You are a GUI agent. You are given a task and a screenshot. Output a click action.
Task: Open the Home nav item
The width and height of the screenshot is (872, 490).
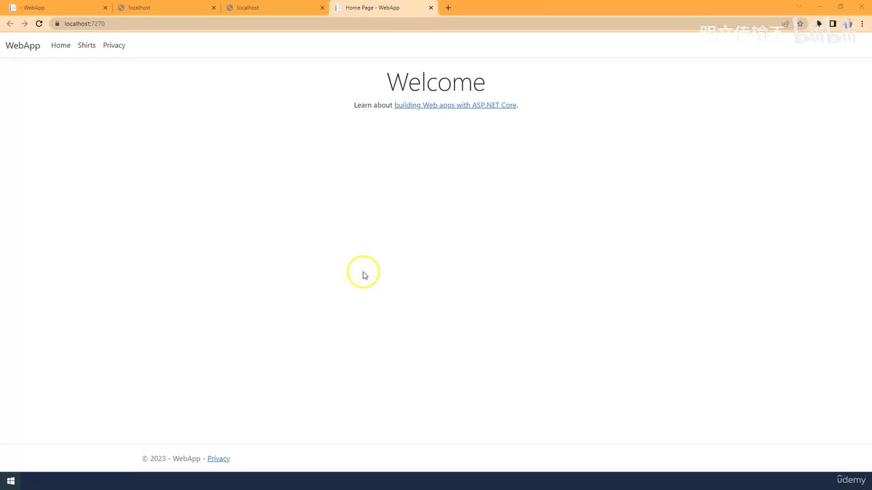tap(61, 46)
